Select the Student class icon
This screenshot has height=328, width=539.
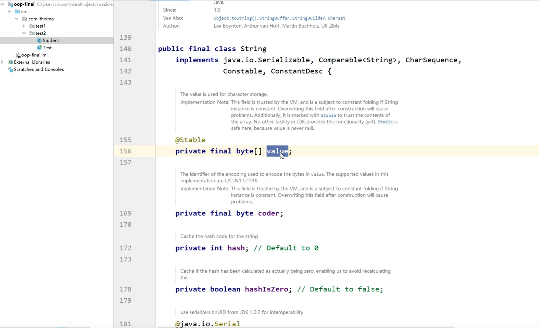(39, 40)
